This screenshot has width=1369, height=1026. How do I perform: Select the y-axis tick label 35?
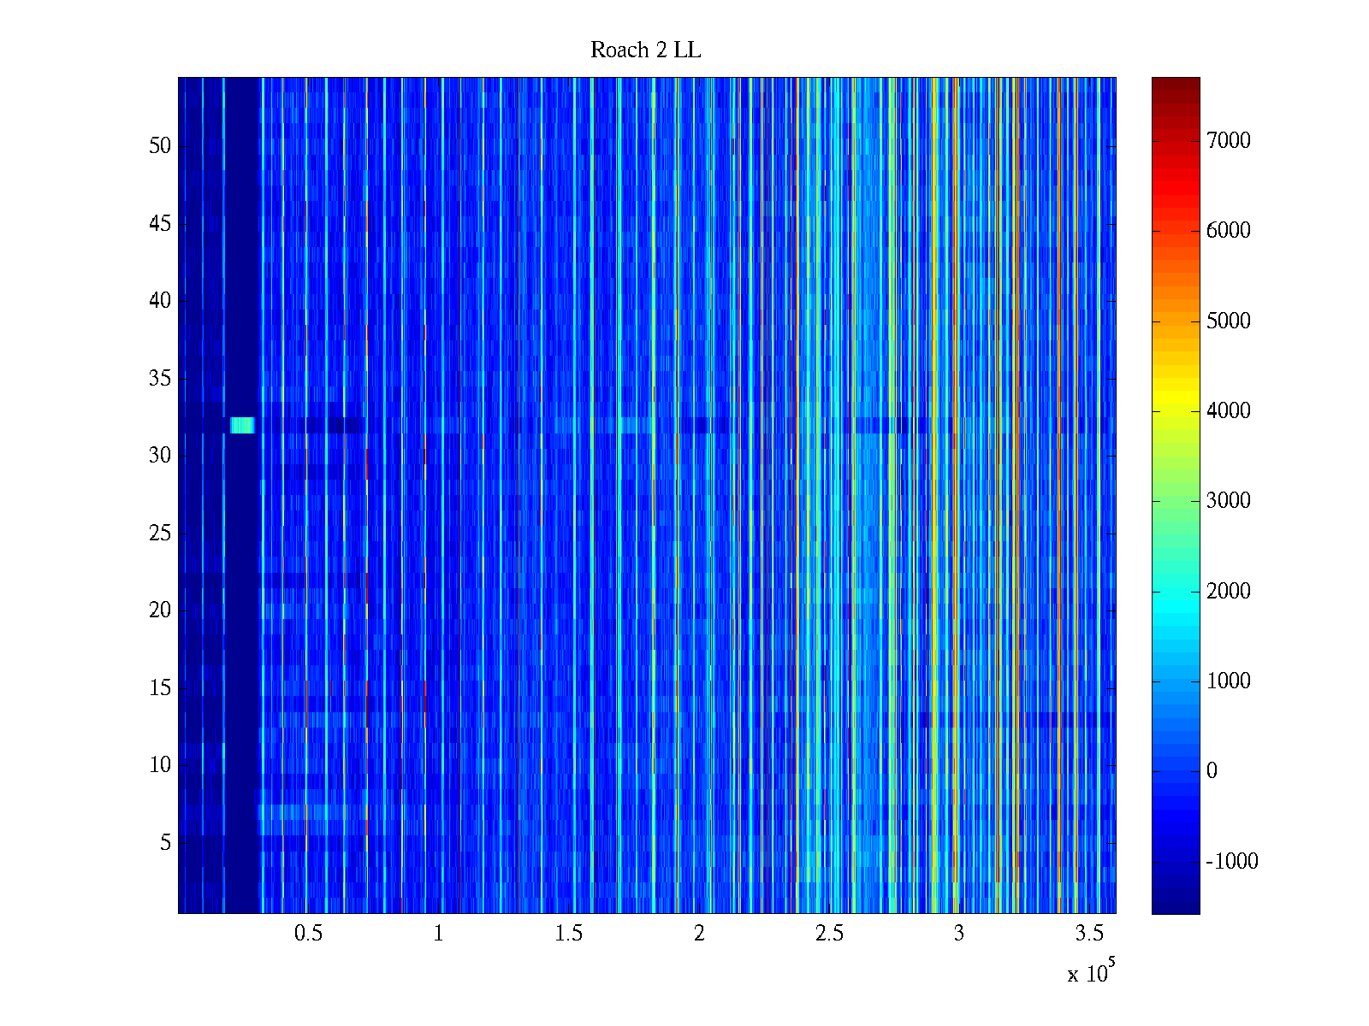(x=160, y=379)
